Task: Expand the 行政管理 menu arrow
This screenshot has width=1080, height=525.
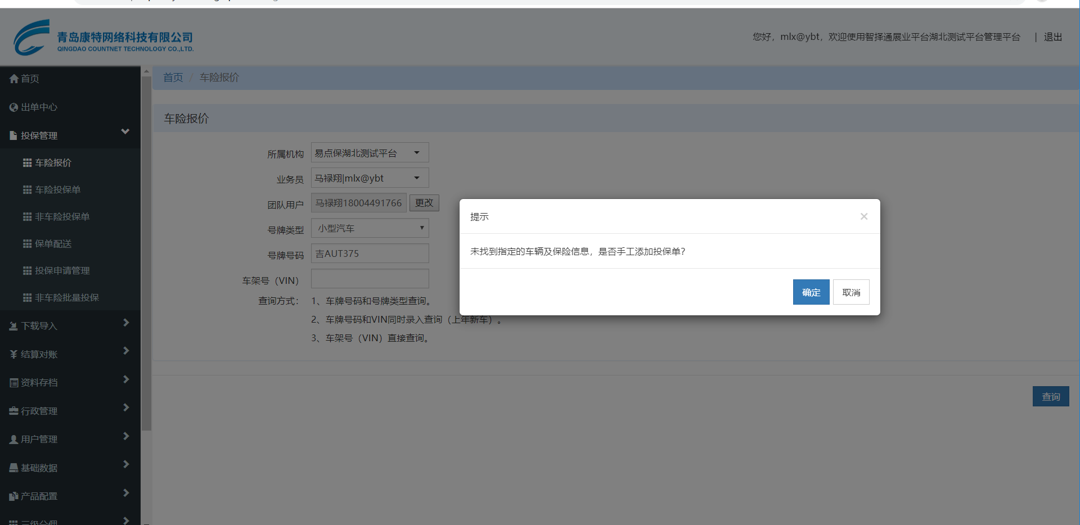Action: click(x=126, y=408)
